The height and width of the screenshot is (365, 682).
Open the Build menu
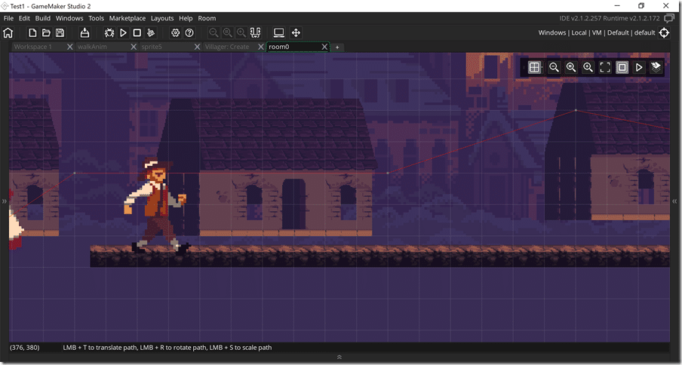(42, 18)
